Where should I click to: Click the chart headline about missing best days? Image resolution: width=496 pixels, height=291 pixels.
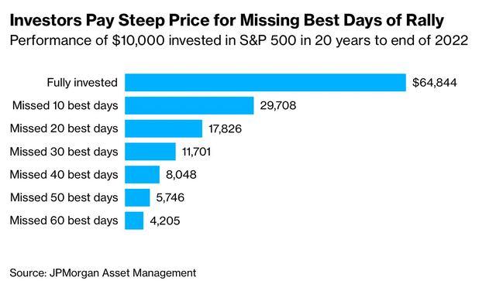point(227,21)
